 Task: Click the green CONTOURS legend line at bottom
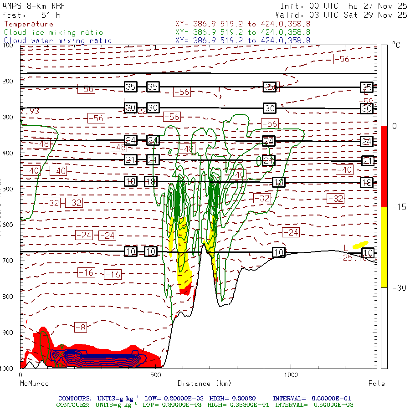coord(204,405)
